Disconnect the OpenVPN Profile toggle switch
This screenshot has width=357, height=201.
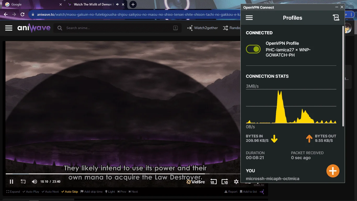point(253,49)
